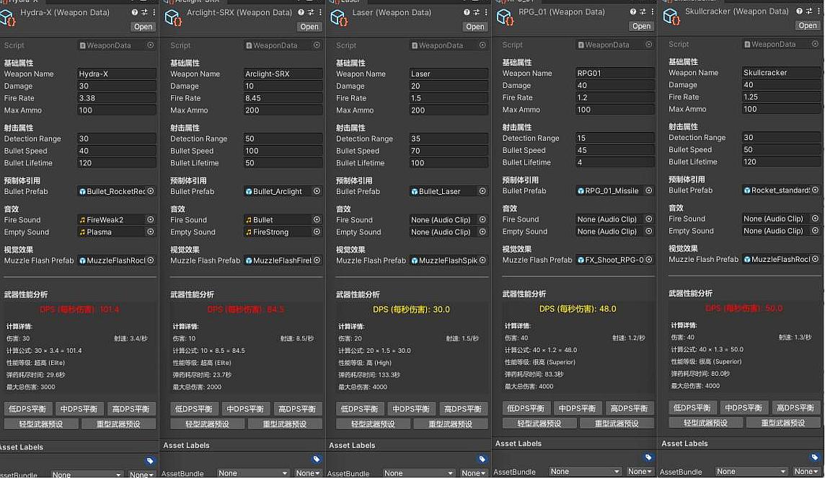825x479 pixels.
Task: Click the help icon in the RPG_01 header
Action: click(x=633, y=12)
